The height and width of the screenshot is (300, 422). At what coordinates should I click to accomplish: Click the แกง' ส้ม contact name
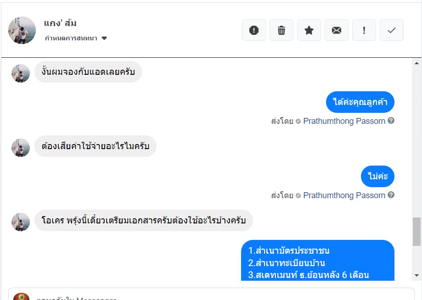(x=60, y=23)
